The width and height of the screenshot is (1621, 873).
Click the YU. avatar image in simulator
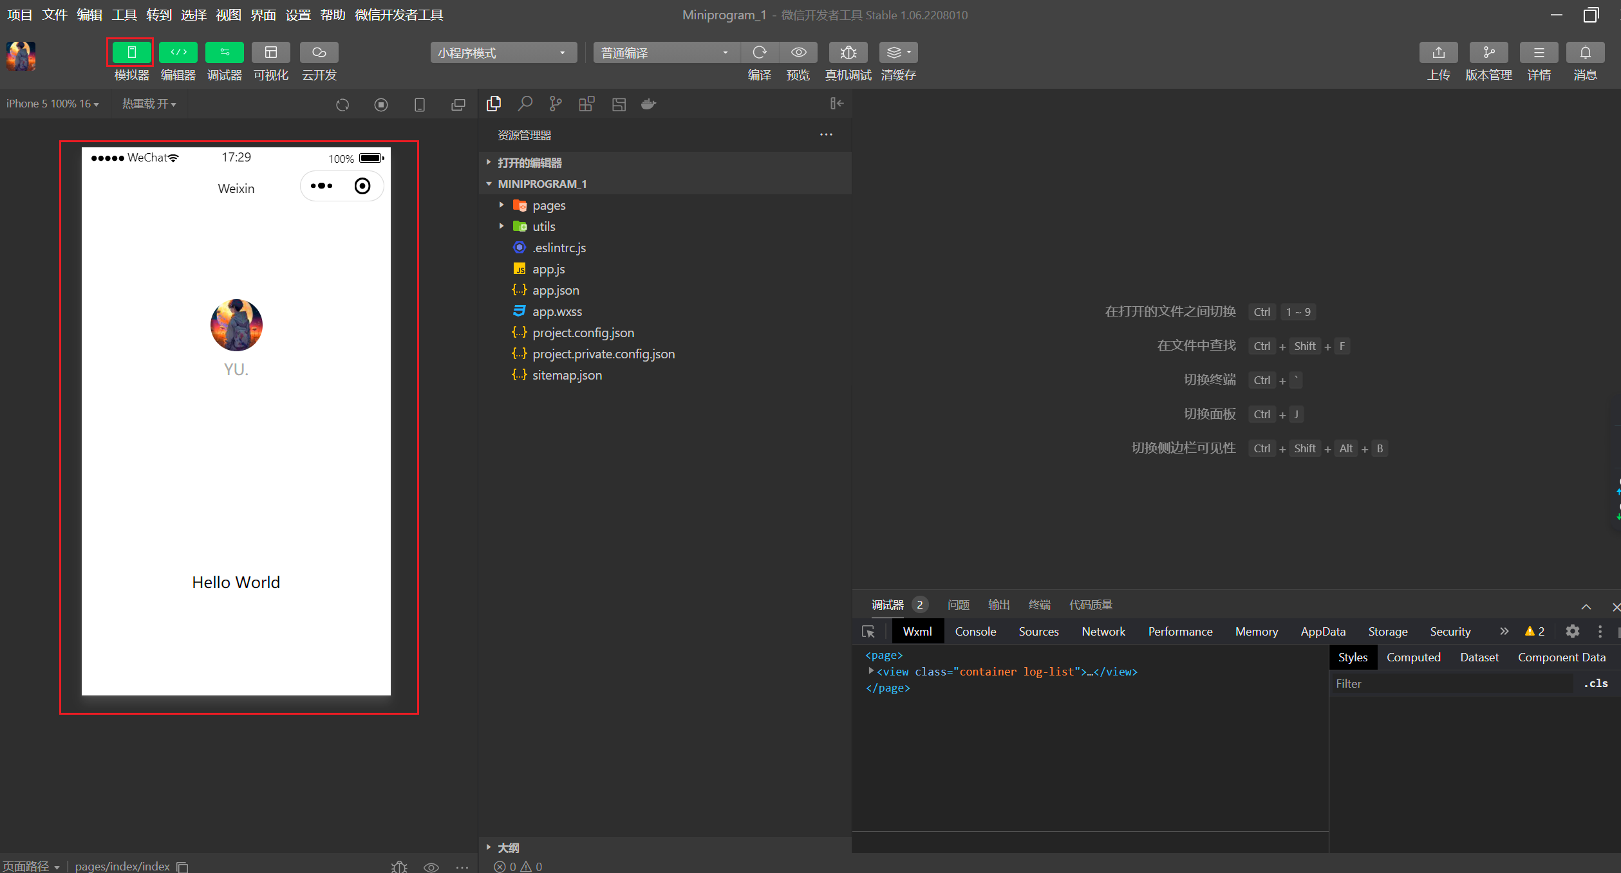(x=236, y=325)
